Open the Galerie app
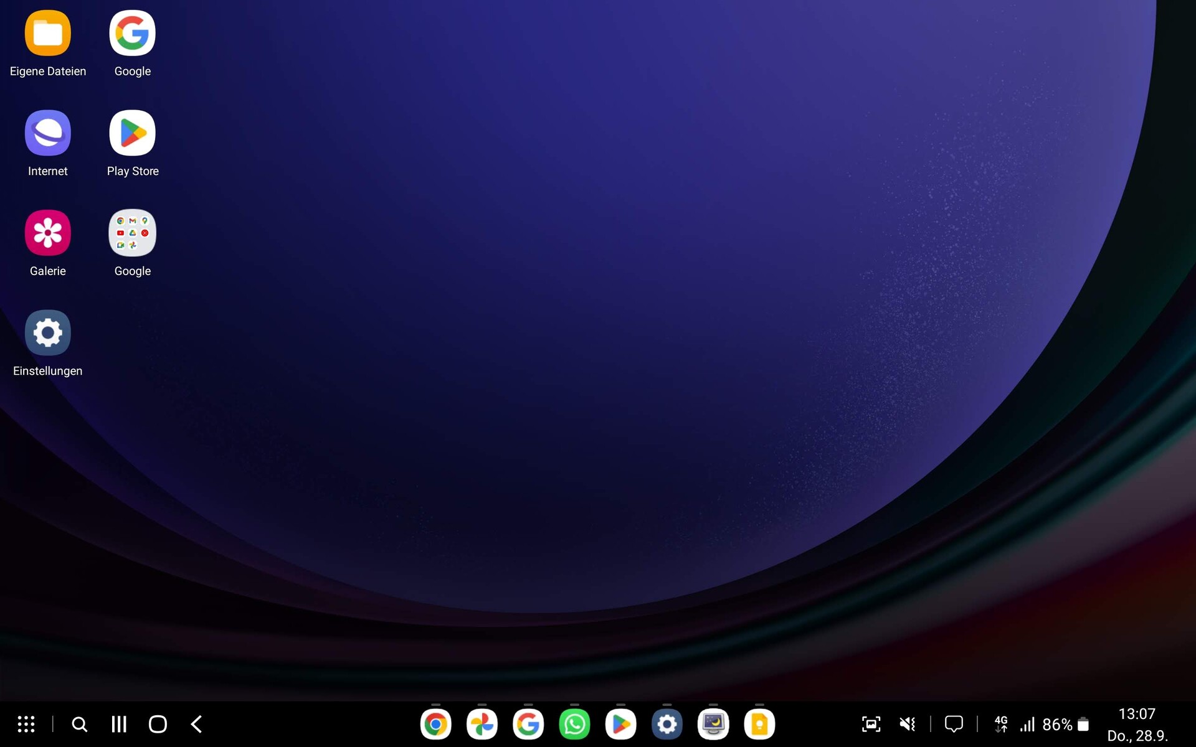Viewport: 1196px width, 747px height. (47, 233)
